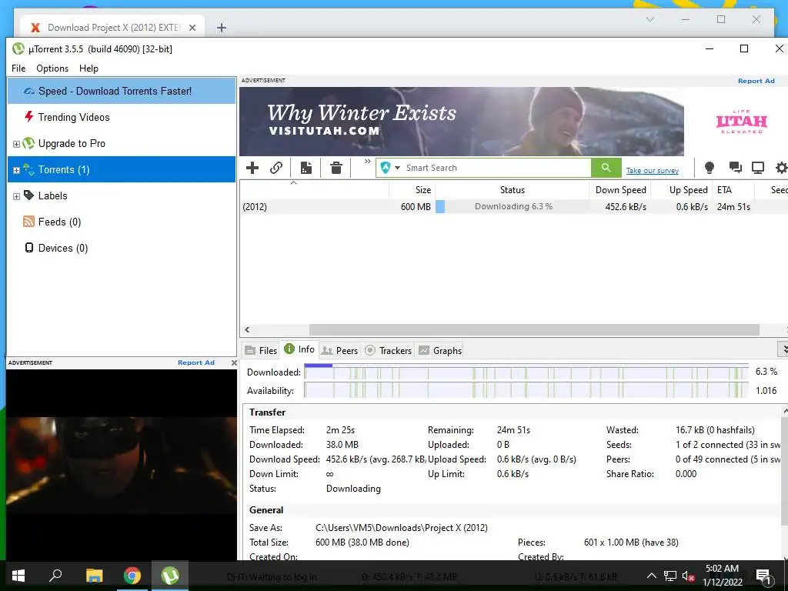Click the remote monitor icon

(x=758, y=167)
